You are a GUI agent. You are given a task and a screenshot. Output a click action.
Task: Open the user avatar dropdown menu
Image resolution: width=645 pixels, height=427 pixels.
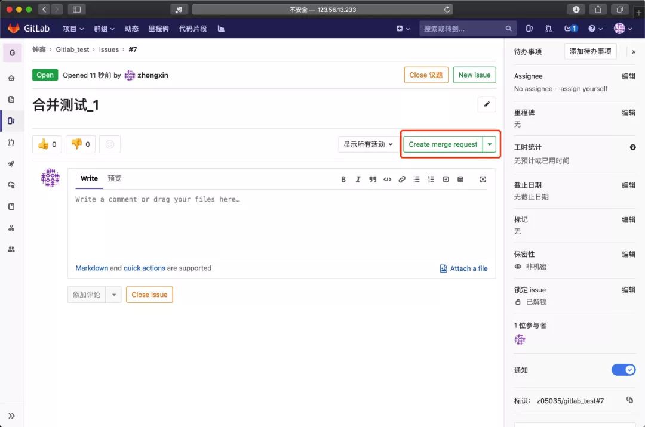pyautogui.click(x=622, y=29)
